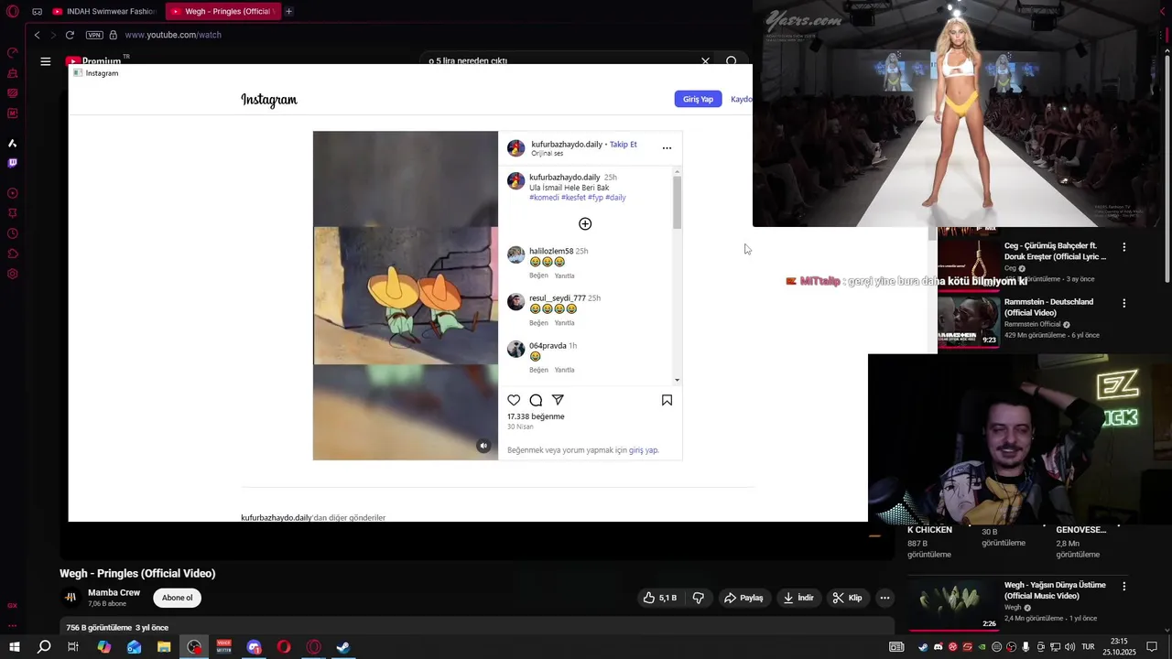Click İndir download button
The height and width of the screenshot is (659, 1172).
click(798, 598)
